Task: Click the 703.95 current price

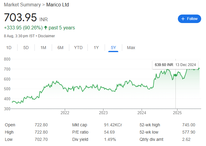Action: (x=20, y=17)
